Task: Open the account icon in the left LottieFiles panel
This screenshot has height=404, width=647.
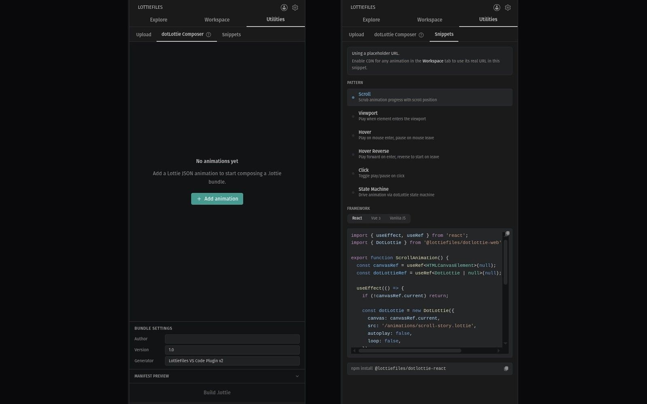Action: (284, 7)
